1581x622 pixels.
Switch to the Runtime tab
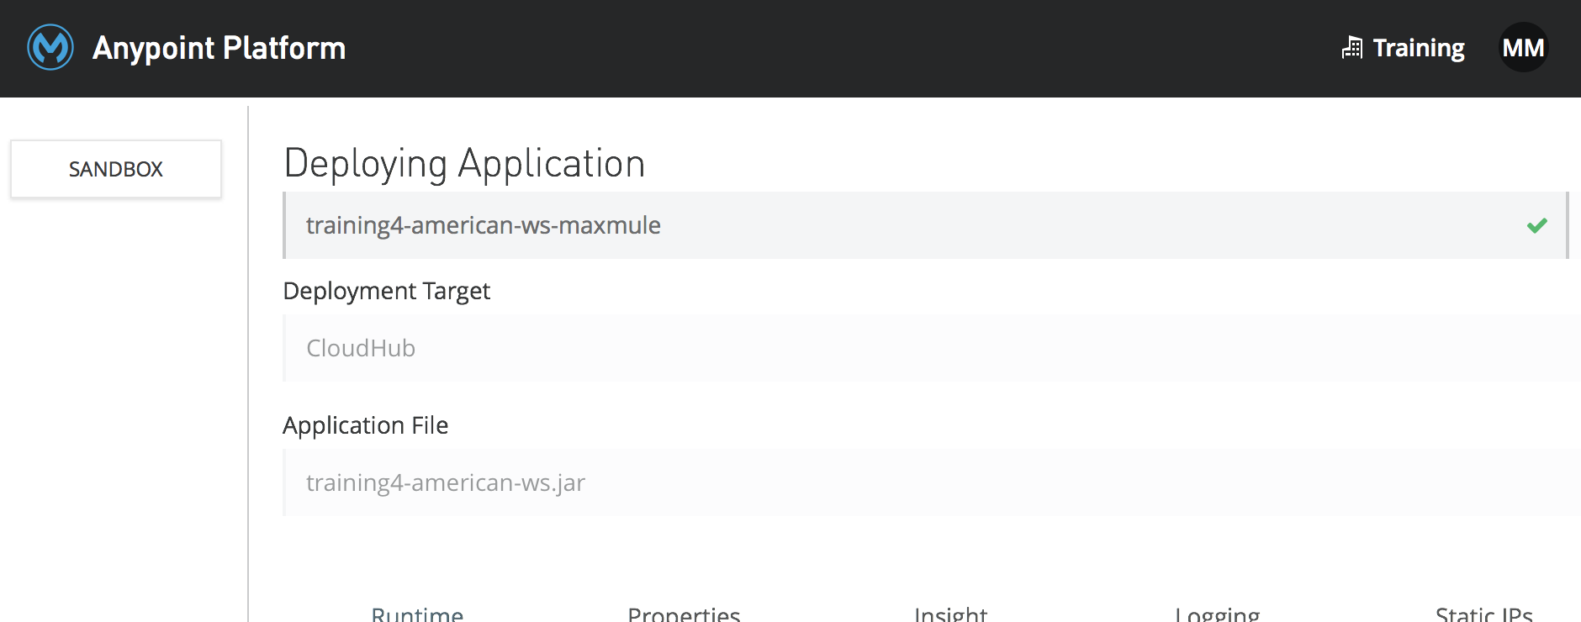[417, 614]
